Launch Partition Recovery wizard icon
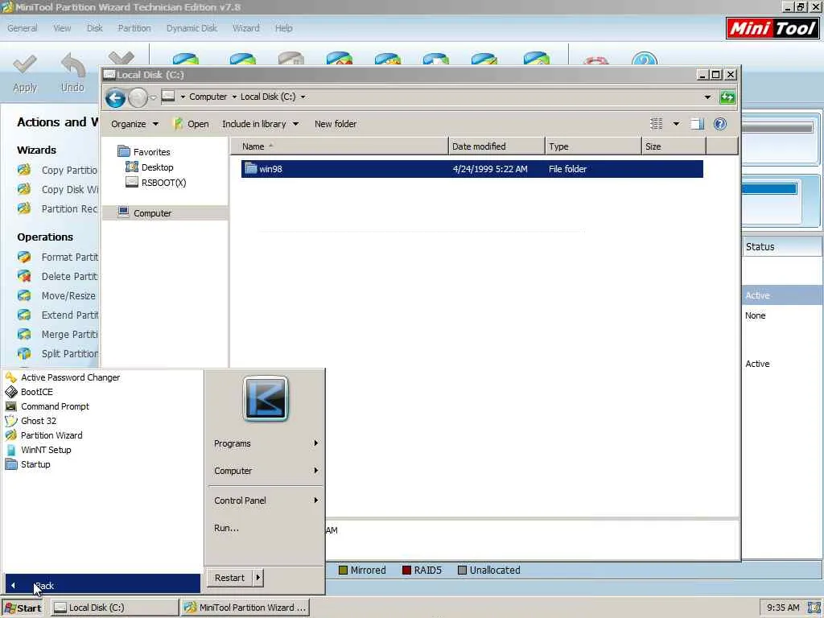This screenshot has height=618, width=824. tap(24, 208)
